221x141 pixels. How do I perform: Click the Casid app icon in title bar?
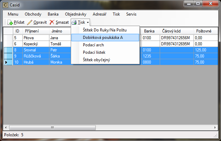[5, 5]
